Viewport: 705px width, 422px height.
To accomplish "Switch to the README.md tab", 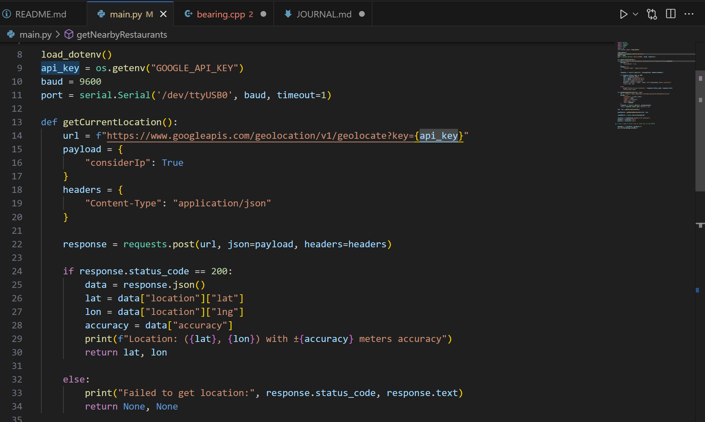I will [40, 14].
